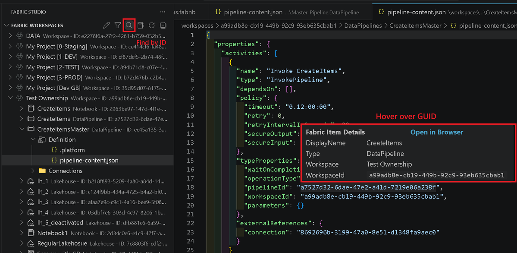The width and height of the screenshot is (517, 253).
Task: Collapse the Definition folder
Action: (x=33, y=139)
